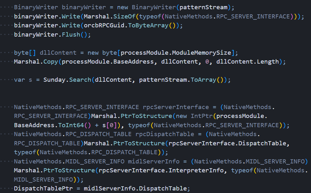Click the ModuleMemorySize property
The image size is (311, 193).
[201, 53]
